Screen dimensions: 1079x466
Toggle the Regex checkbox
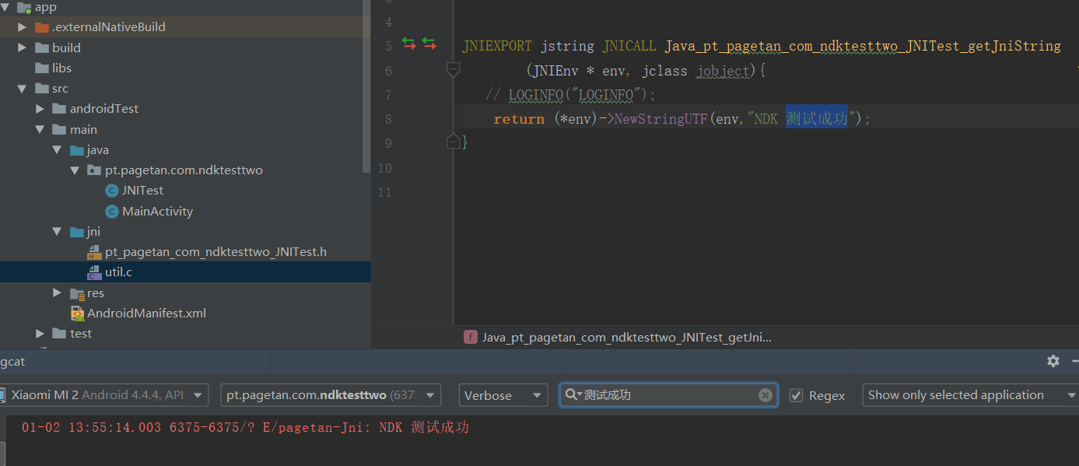[x=796, y=395]
